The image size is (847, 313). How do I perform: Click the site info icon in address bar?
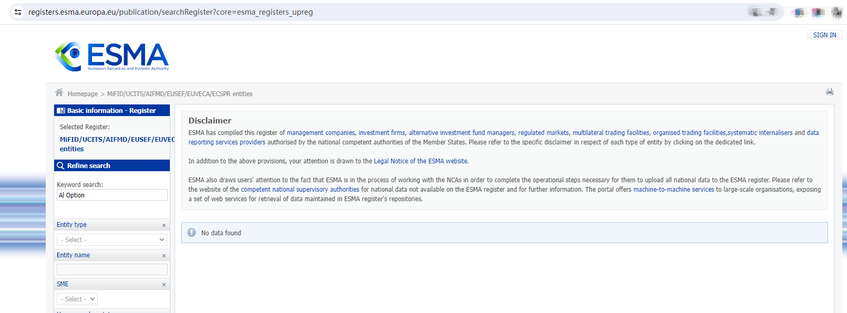pyautogui.click(x=18, y=12)
